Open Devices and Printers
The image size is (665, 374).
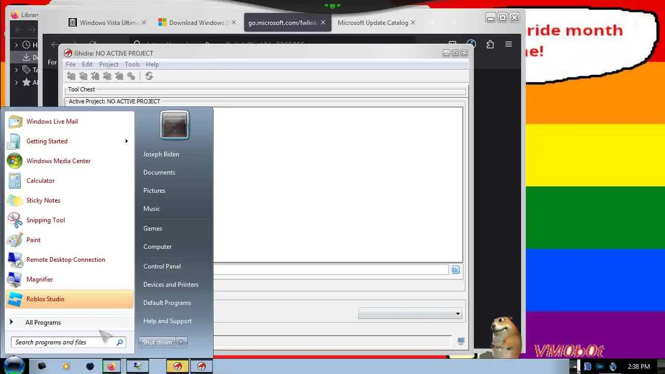171,285
